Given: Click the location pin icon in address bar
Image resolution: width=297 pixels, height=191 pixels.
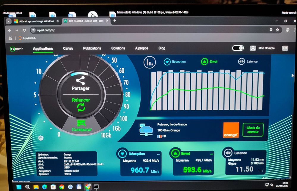Looking at the screenshot, I should point(271,30).
